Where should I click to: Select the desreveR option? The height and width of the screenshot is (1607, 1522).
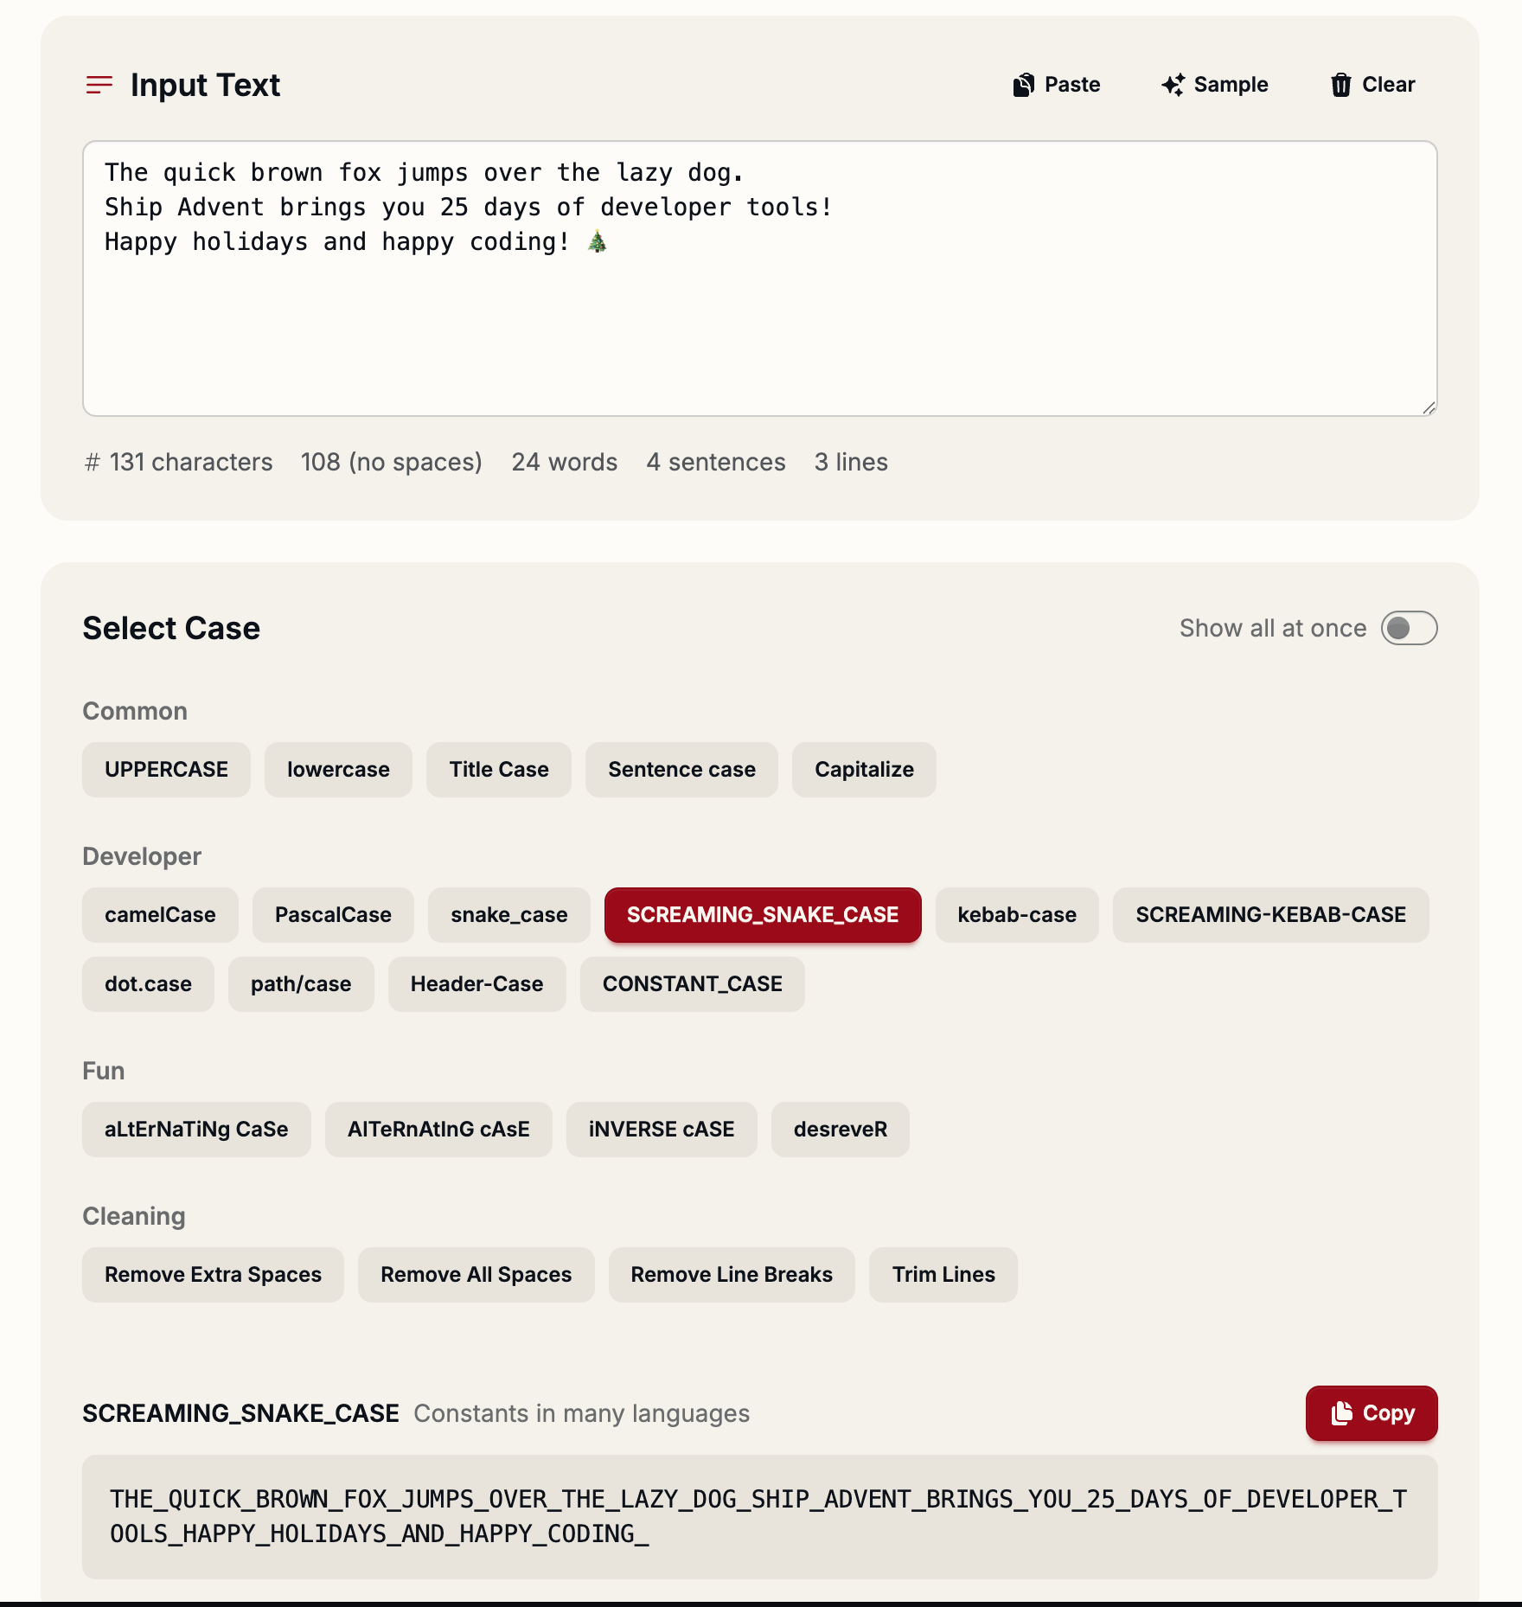840,1129
